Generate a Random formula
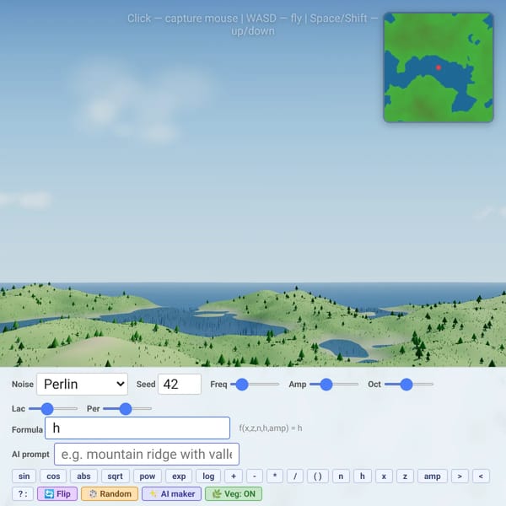506x506 pixels. pos(110,493)
